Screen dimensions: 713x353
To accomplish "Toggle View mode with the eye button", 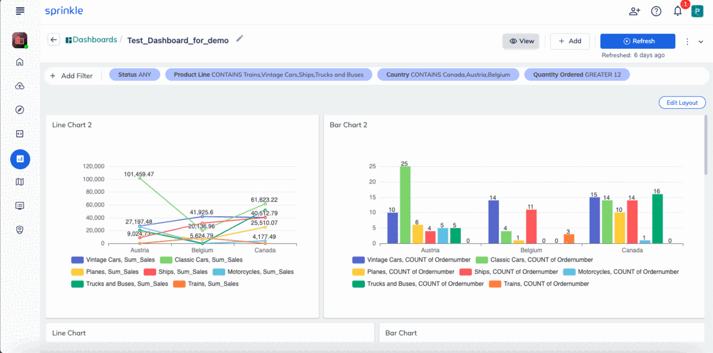I will tap(521, 41).
